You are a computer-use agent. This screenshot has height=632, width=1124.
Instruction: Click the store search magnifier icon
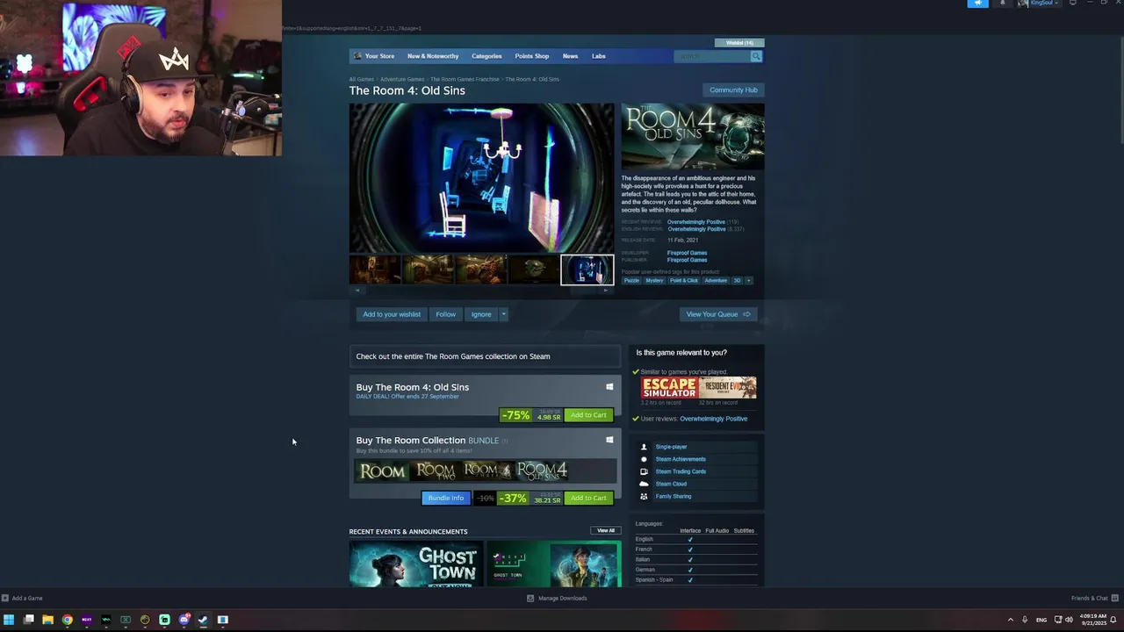coord(755,56)
